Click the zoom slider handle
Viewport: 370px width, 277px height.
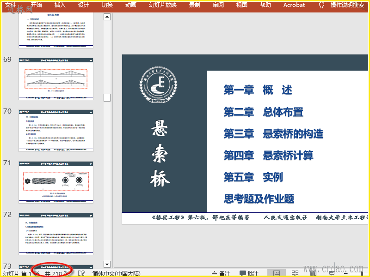(362, 274)
